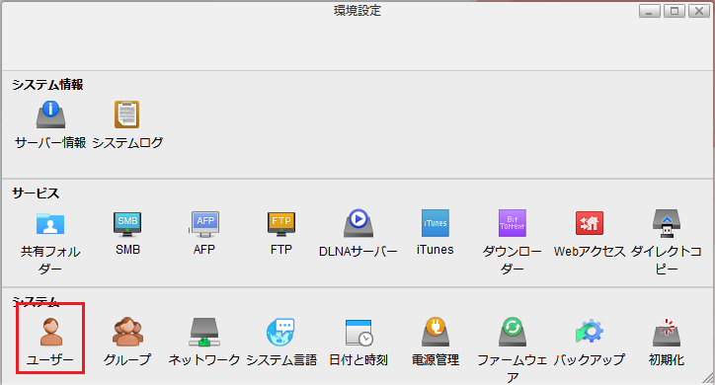Open the AFP service settings
The width and height of the screenshot is (715, 385).
204,224
